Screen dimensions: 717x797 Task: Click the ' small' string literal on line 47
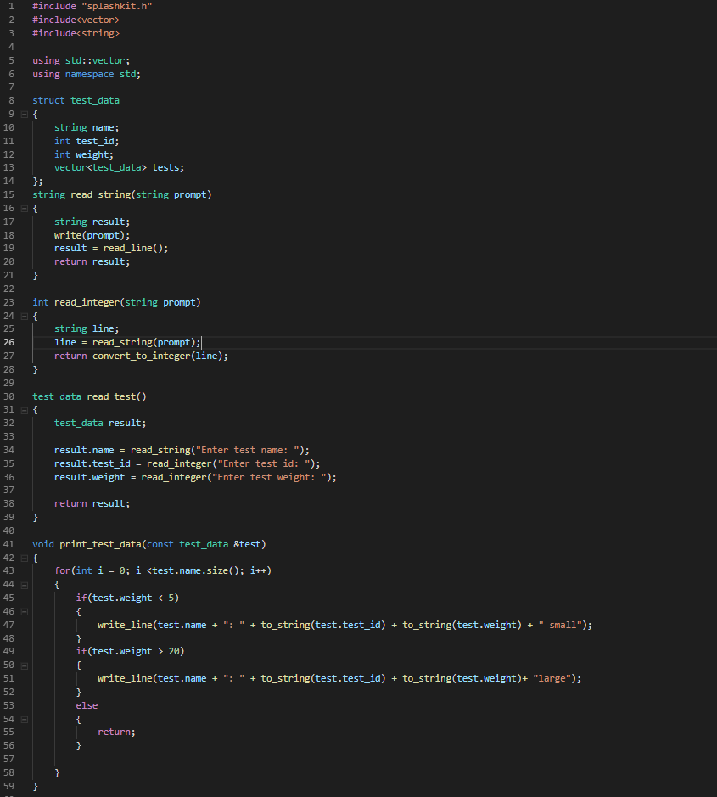[x=561, y=626]
